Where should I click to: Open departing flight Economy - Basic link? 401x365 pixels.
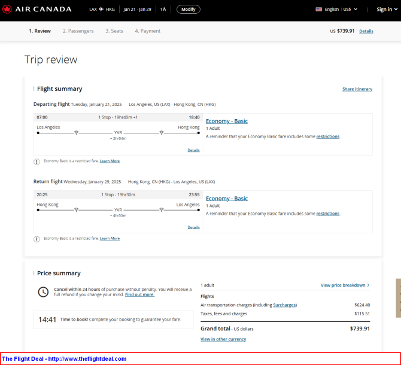[x=227, y=121]
